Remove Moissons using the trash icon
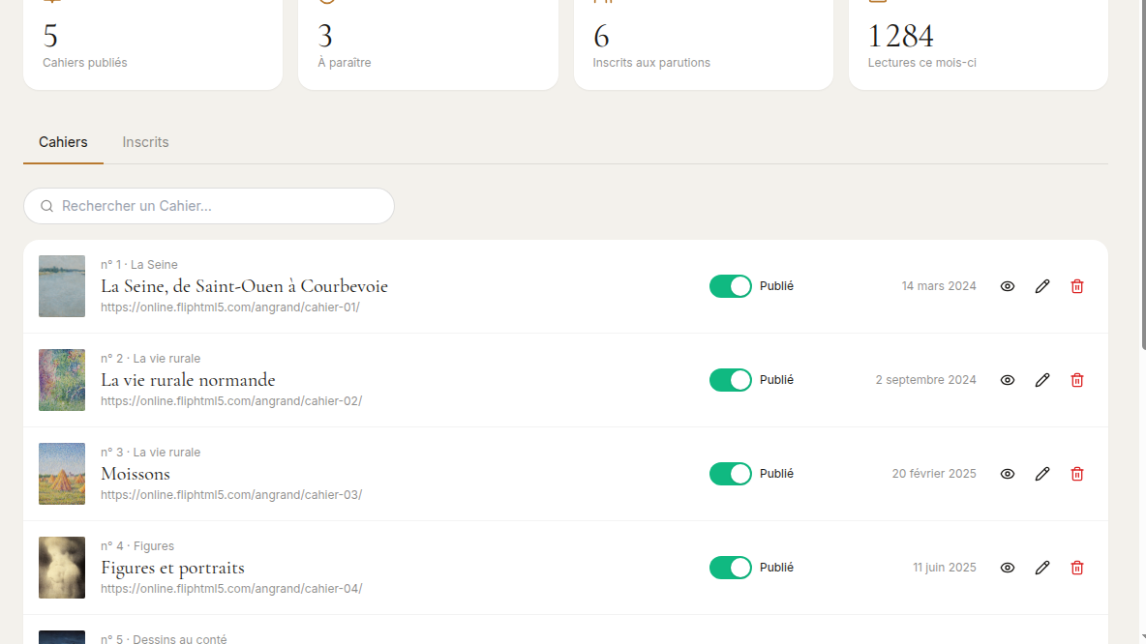The height and width of the screenshot is (644, 1146). (1077, 474)
